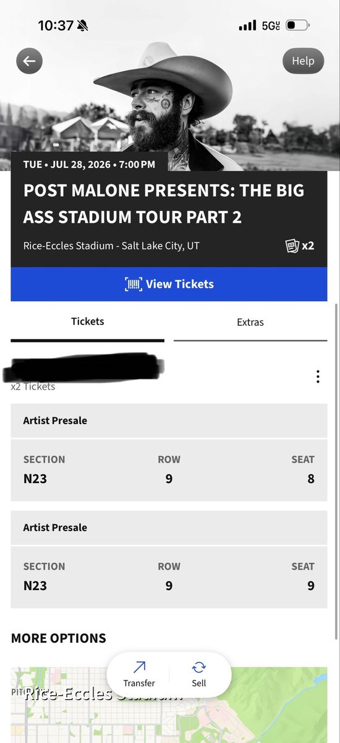Open the Help button
The width and height of the screenshot is (340, 743).
tap(303, 61)
